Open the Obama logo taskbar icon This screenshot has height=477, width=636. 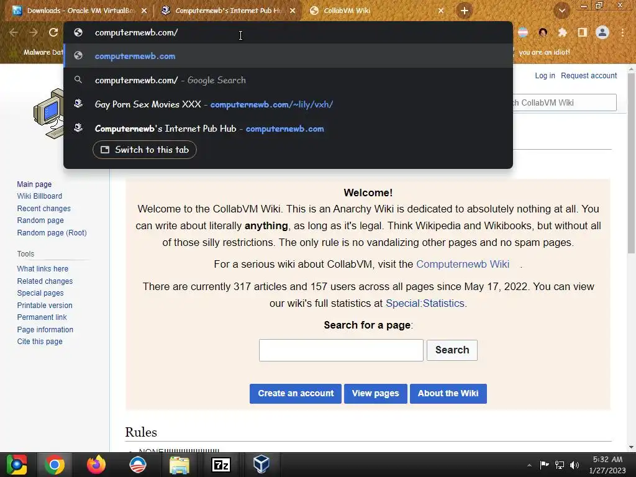137,465
